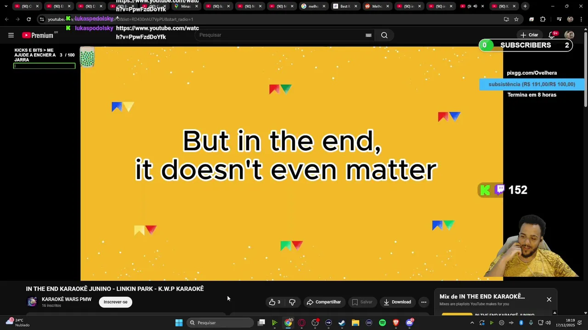Save video with Salvar button
Image resolution: width=588 pixels, height=330 pixels.
click(362, 302)
